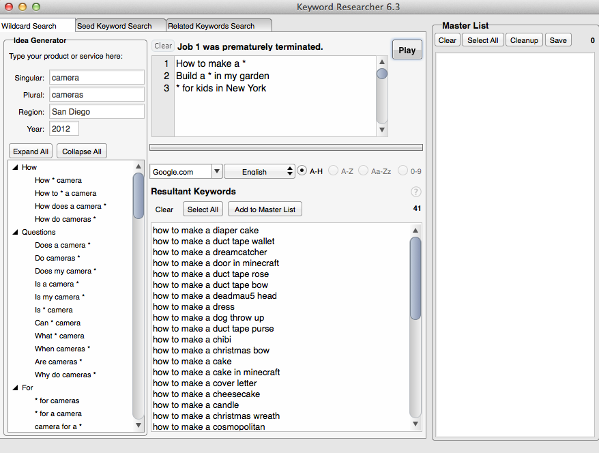Select 'What * camera' tree item
The width and height of the screenshot is (599, 453).
pyautogui.click(x=59, y=336)
